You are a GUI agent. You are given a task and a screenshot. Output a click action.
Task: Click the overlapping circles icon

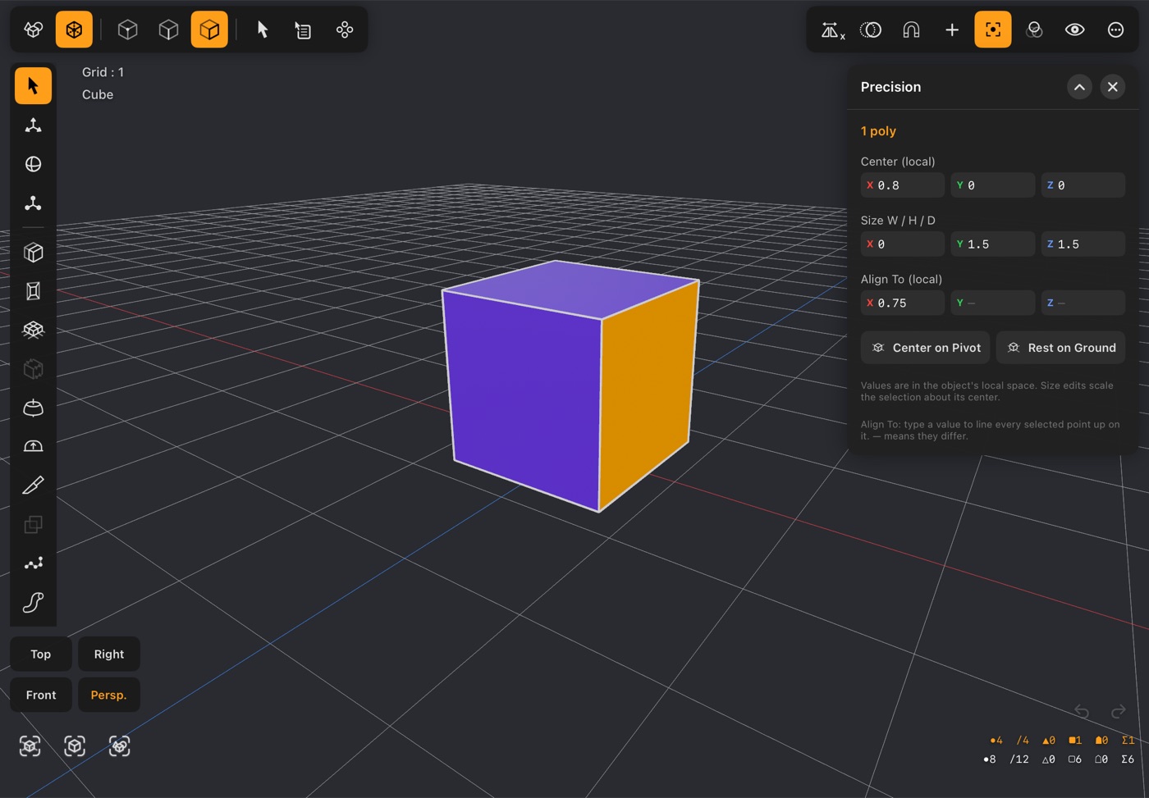pos(871,30)
